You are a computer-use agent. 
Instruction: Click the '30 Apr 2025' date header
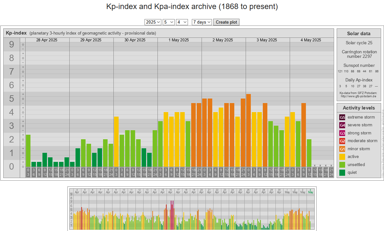(135, 40)
